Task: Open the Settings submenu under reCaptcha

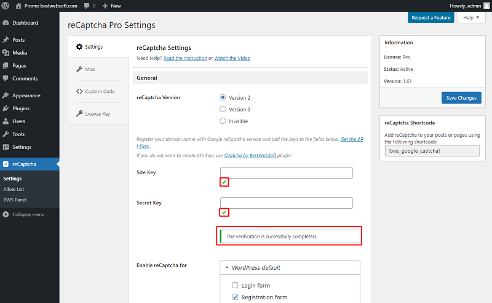Action: click(12, 178)
